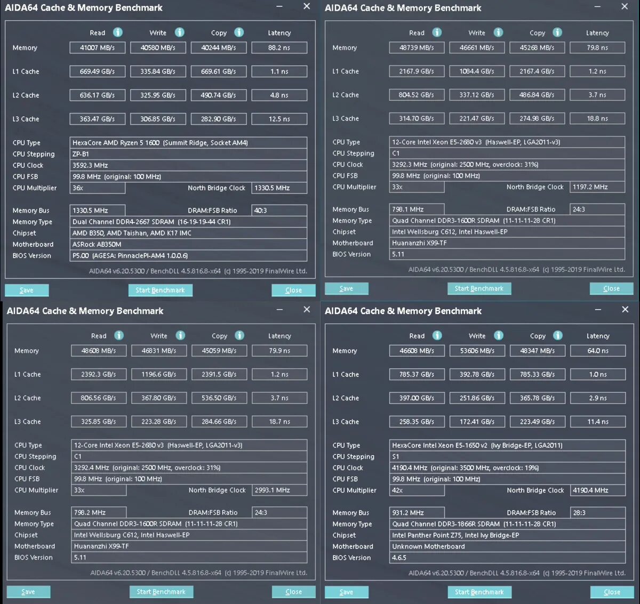Start Benchmark in the Xeon E5-1650 v2 window
640x604 pixels.
pyautogui.click(x=479, y=592)
